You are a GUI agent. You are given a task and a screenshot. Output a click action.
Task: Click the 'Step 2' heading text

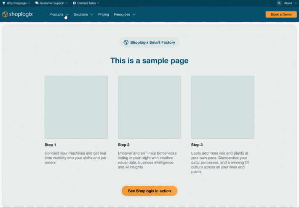tap(123, 145)
